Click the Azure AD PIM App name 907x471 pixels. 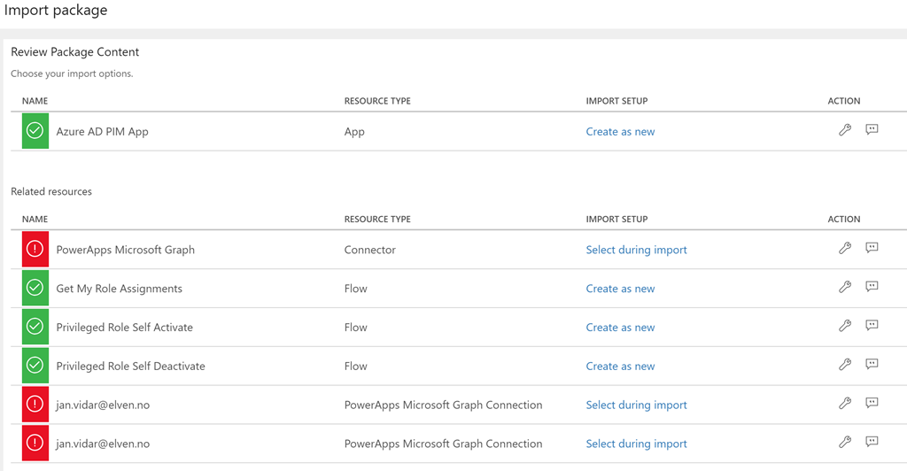tap(102, 132)
